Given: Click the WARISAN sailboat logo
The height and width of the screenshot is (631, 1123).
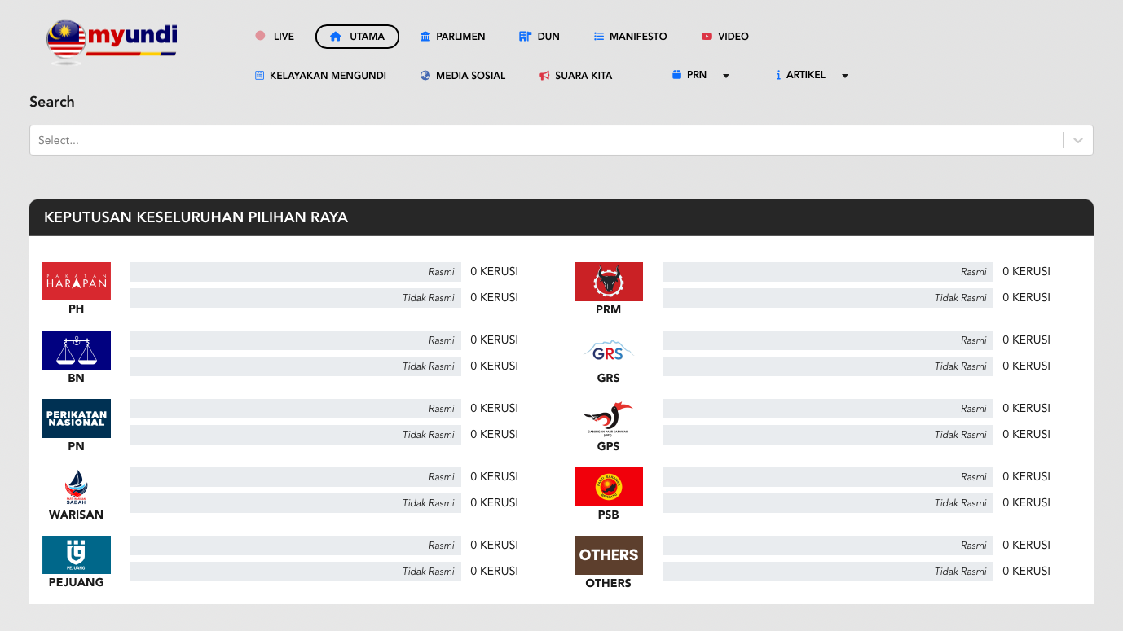Looking at the screenshot, I should (76, 486).
